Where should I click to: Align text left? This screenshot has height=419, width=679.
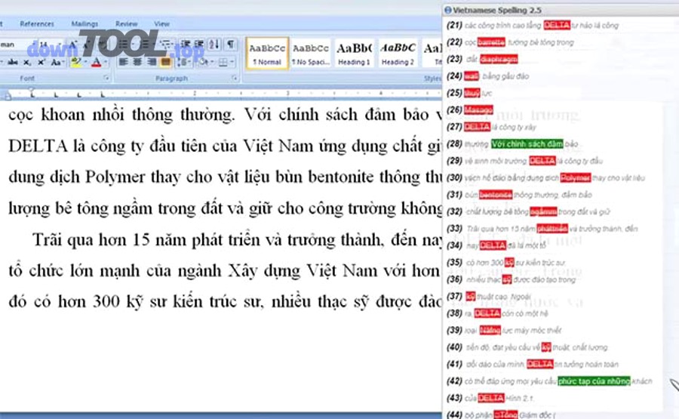124,63
